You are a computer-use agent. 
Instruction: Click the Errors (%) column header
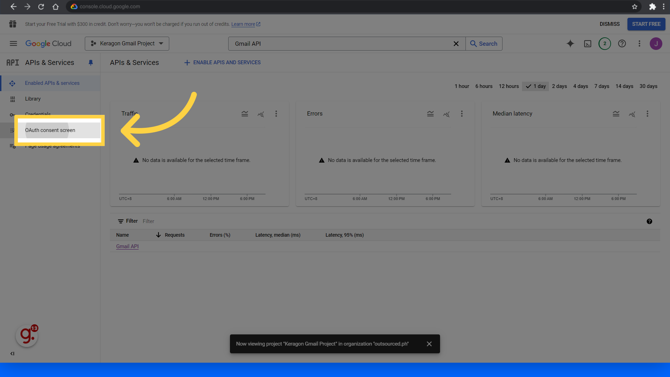[220, 235]
